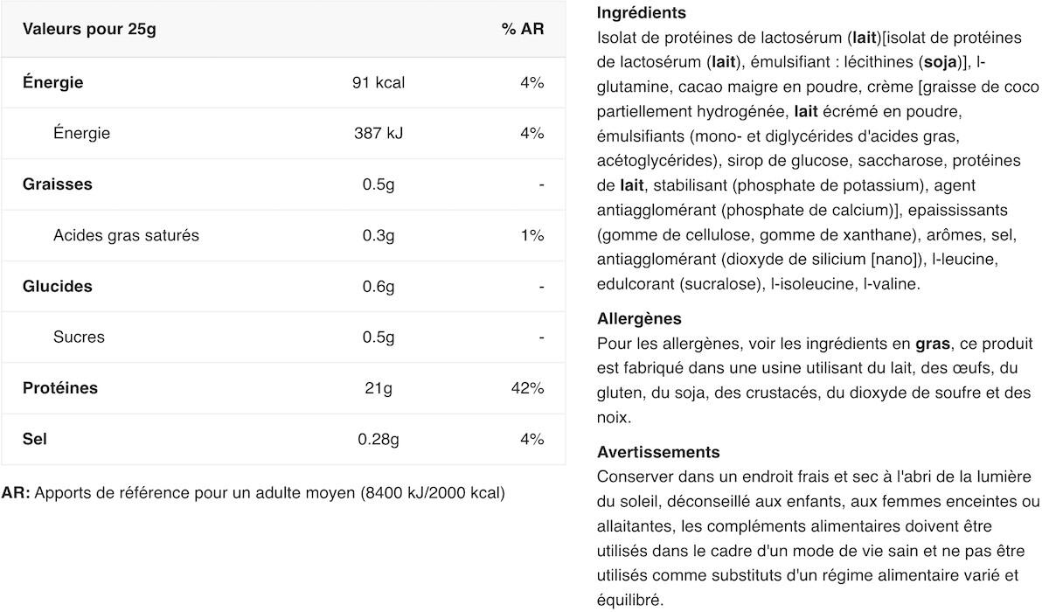Select the bold Énergie row label

pos(52,83)
